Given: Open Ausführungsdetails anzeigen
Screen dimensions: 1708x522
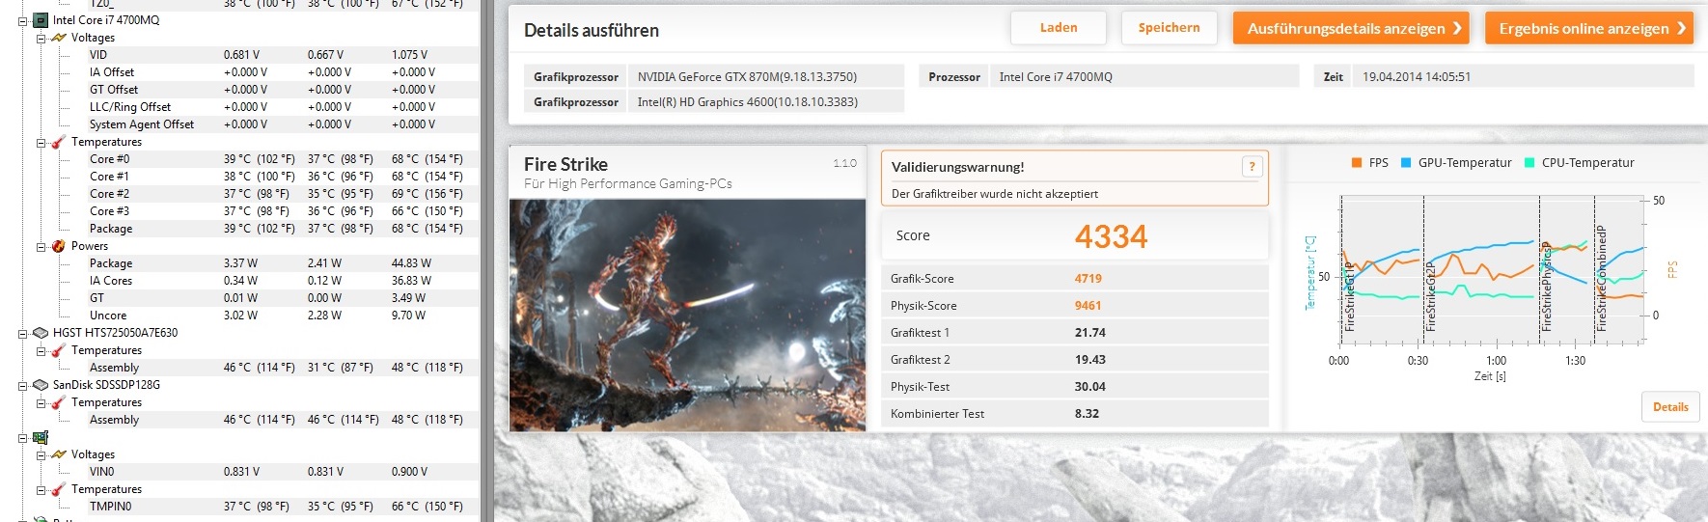Looking at the screenshot, I should pos(1351,28).
